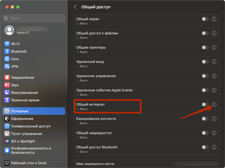This screenshot has width=225, height=168.
Task: Click Имя локального хоста row
Action: [x=147, y=163]
